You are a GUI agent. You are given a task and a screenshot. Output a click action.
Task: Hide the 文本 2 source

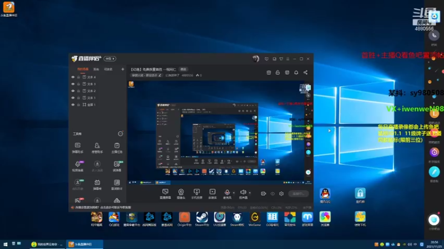73,91
